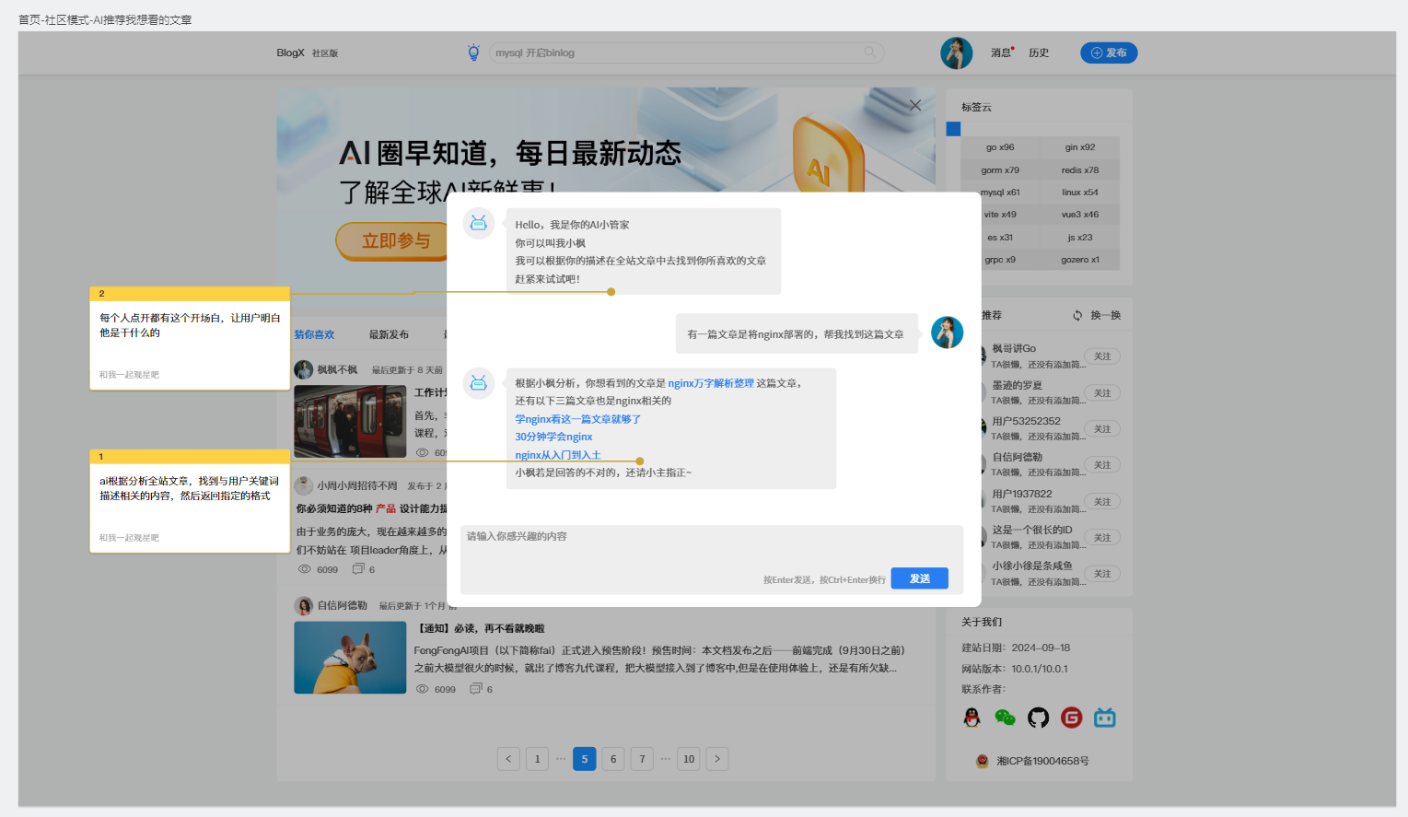Switch to the 最新发布 tab

click(x=389, y=334)
